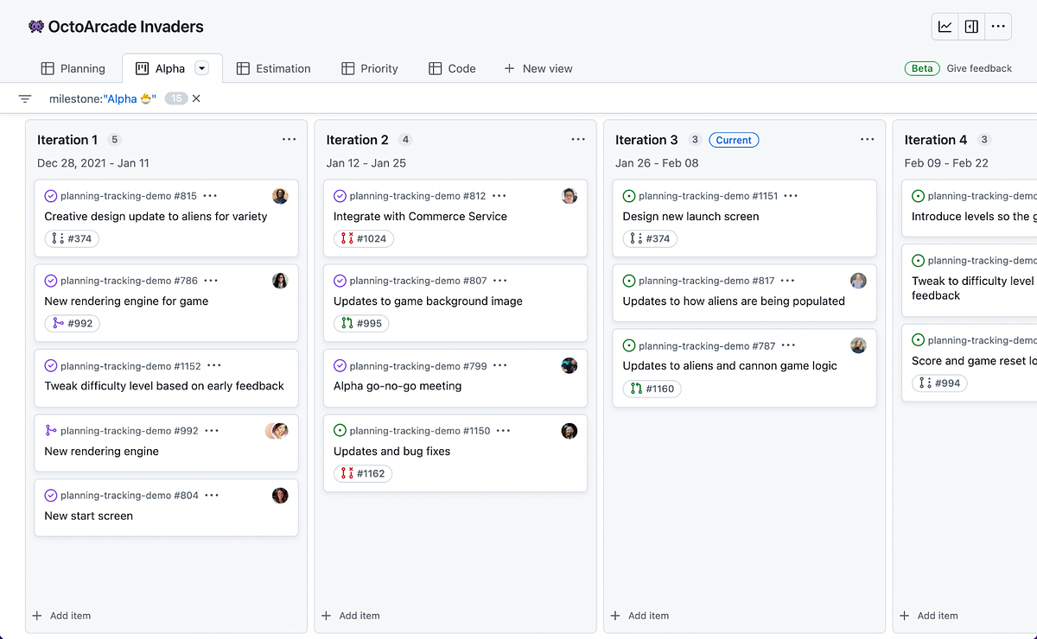Click the assignee avatar on issue #817
Image resolution: width=1037 pixels, height=639 pixels.
[858, 280]
